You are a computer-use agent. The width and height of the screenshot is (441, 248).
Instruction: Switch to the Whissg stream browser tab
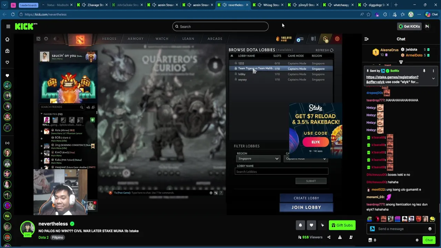click(268, 5)
